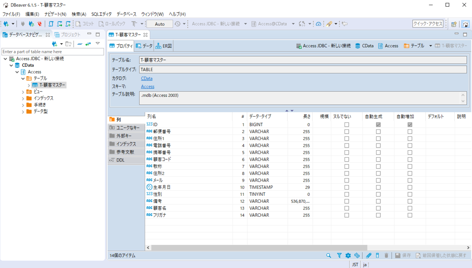
Task: Click the pencil edit icon in the bottom bar
Action: 369,255
